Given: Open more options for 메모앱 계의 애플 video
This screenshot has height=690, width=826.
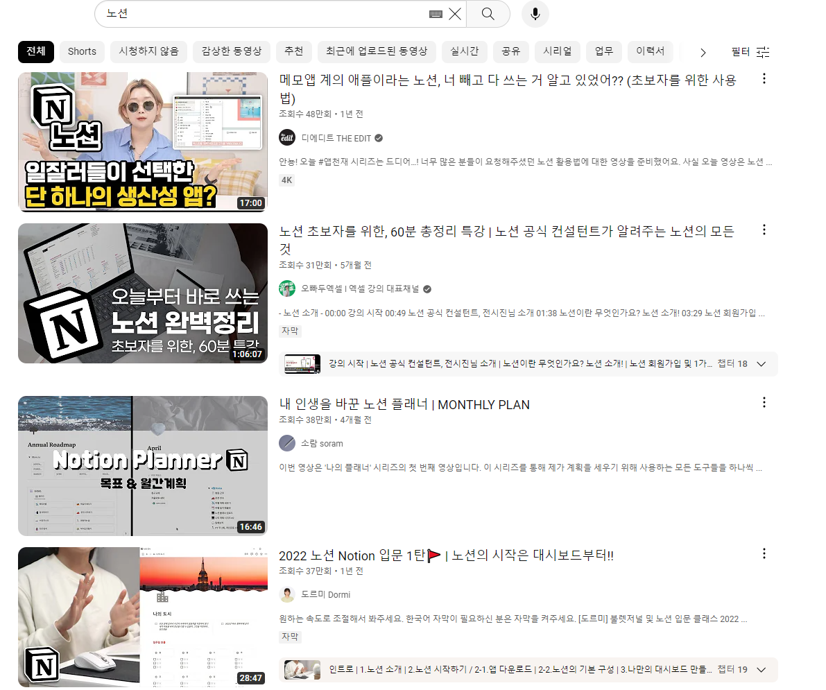Looking at the screenshot, I should click(x=764, y=79).
